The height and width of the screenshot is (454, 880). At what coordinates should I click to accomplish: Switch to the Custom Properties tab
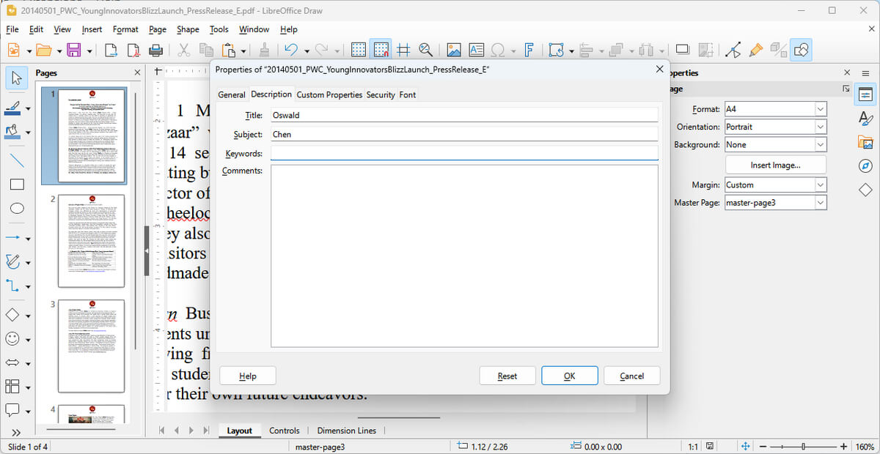pyautogui.click(x=329, y=94)
